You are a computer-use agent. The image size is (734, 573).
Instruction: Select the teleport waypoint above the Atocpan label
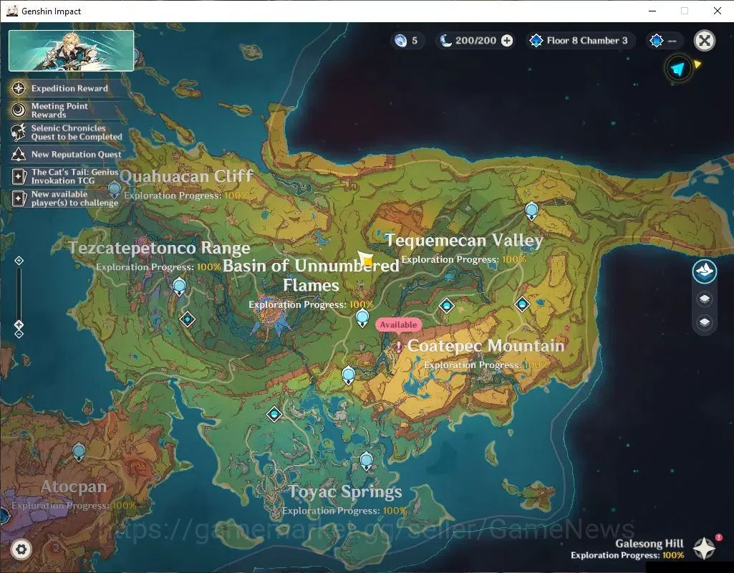tap(79, 452)
